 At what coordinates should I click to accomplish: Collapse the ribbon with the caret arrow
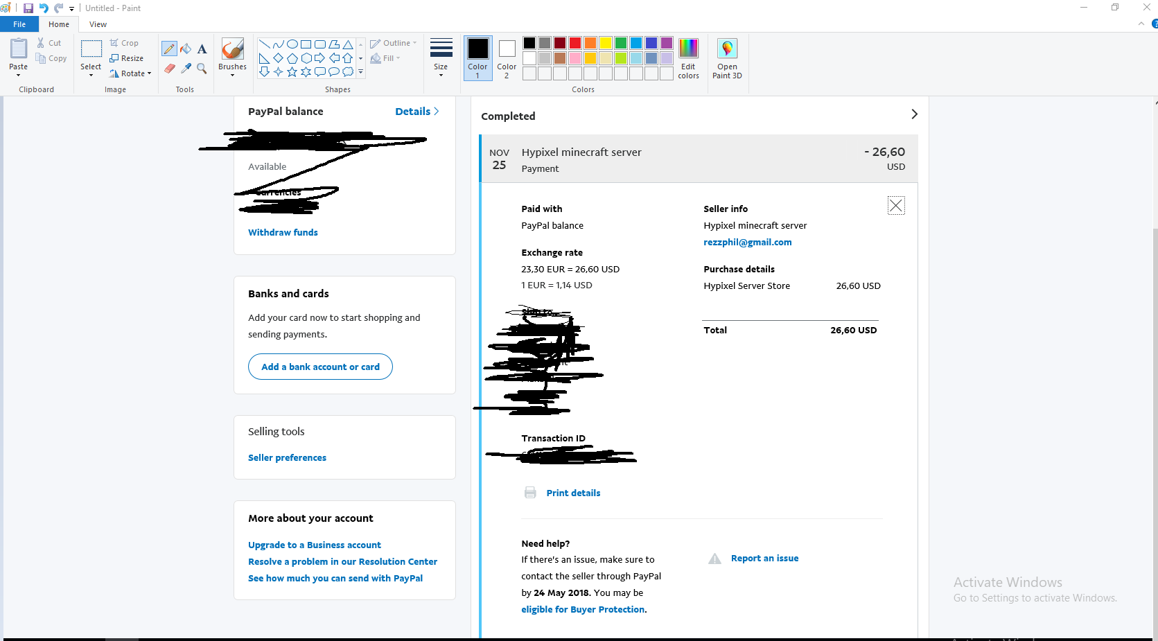click(x=1141, y=24)
